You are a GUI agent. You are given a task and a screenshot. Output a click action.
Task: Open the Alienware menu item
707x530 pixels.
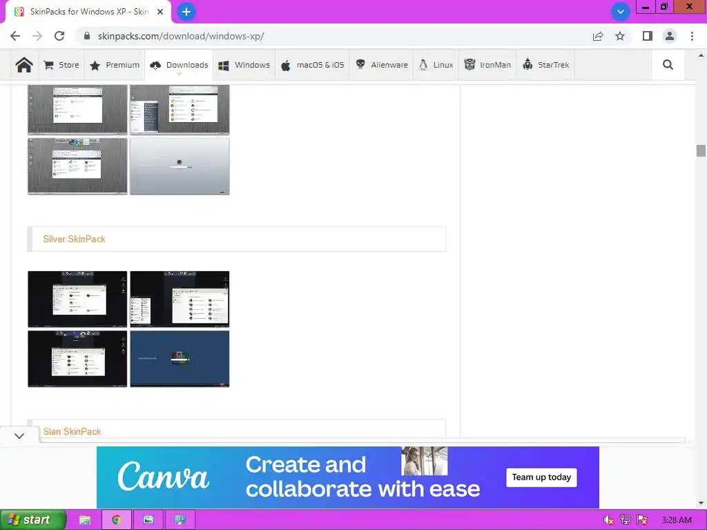(381, 65)
